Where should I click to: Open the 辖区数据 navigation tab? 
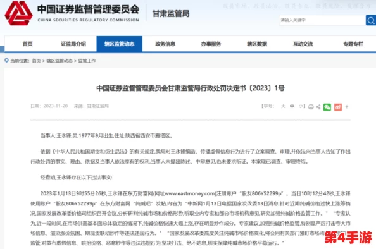click(257, 44)
